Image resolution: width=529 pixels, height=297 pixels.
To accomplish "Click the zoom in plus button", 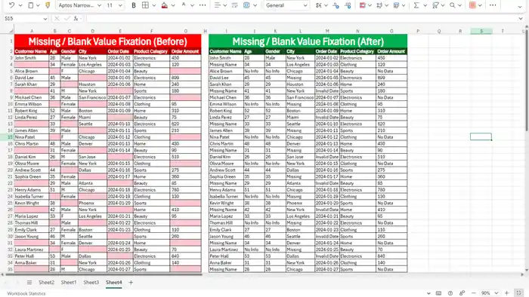I will [507, 293].
